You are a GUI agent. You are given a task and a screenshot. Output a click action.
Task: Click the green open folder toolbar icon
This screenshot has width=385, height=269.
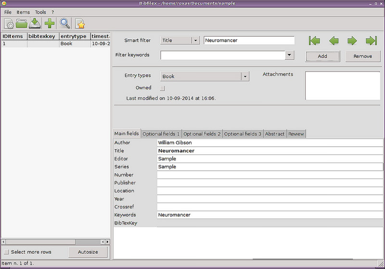point(22,24)
